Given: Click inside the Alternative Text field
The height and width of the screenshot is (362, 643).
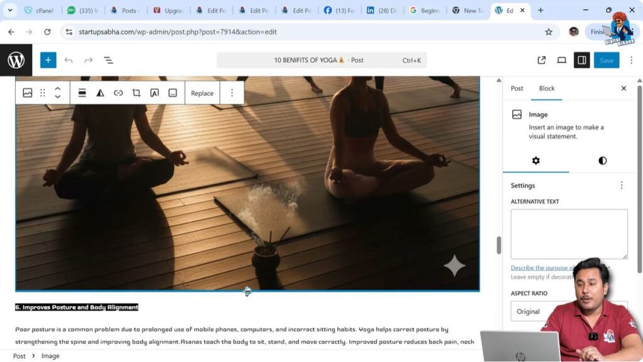Looking at the screenshot, I should coord(568,233).
